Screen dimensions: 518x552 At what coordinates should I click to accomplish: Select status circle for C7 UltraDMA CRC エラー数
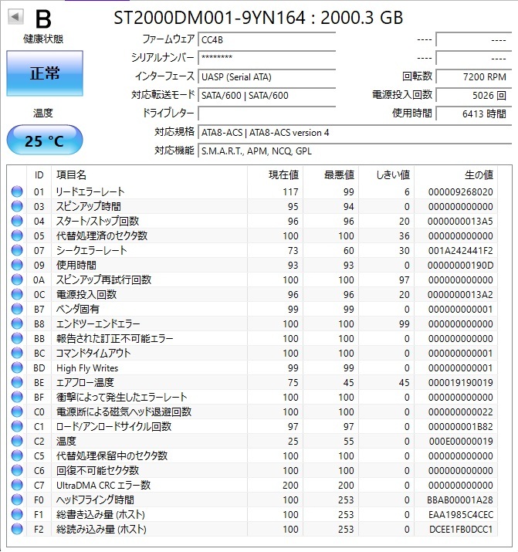point(17,485)
